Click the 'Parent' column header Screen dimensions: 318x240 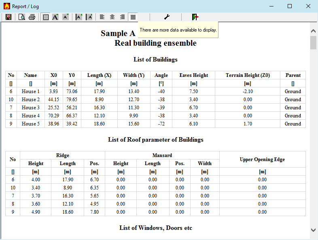click(293, 75)
